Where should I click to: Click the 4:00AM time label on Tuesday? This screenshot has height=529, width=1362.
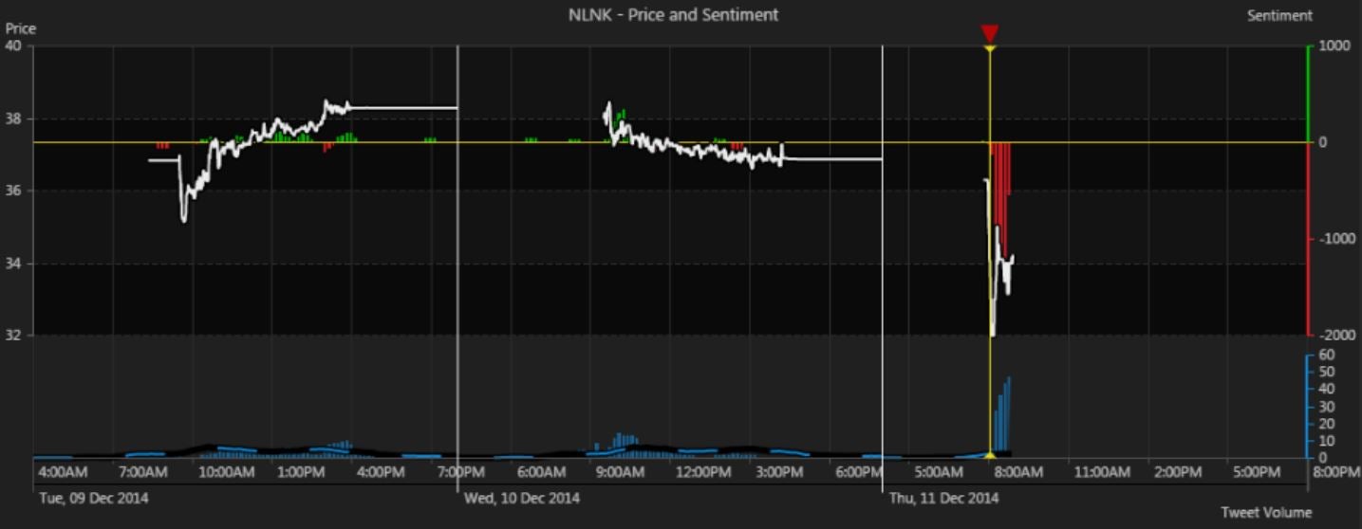[62, 471]
